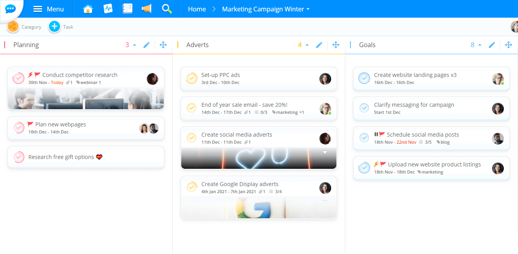Open the user avatar at top right
Viewport: 518px width, 254px height.
pyautogui.click(x=514, y=27)
